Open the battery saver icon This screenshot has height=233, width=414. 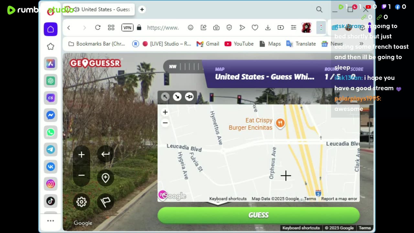[x=281, y=28]
